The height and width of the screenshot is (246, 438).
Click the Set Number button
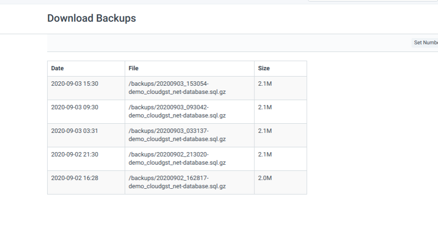click(425, 43)
